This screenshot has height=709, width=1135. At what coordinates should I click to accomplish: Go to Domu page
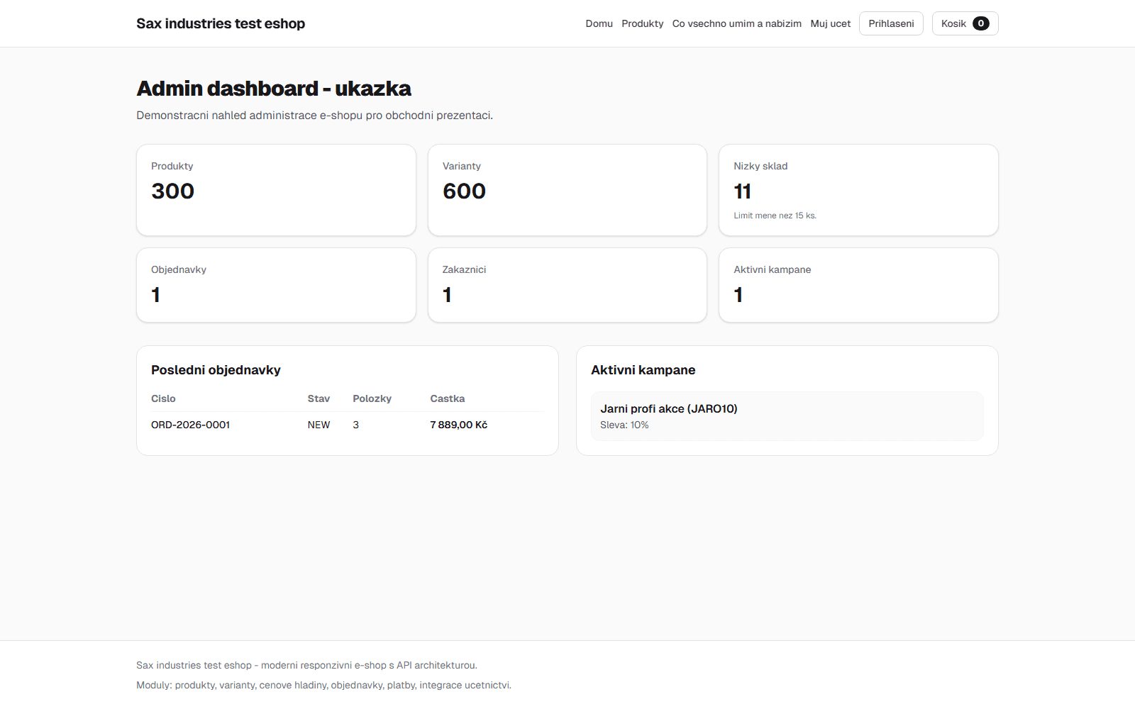click(599, 23)
